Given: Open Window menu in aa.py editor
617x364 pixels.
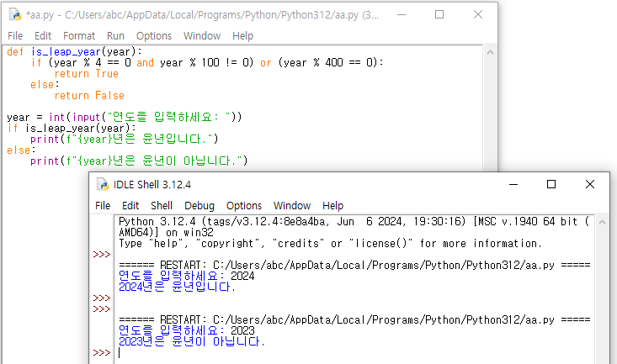Looking at the screenshot, I should (202, 36).
